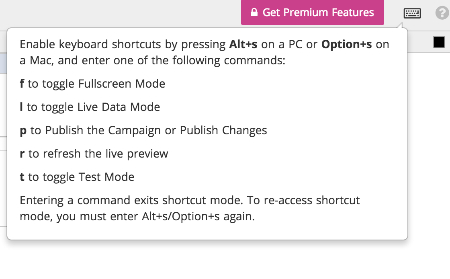
Task: Click the r shortcut for refreshing live preview
Action: pyautogui.click(x=22, y=154)
